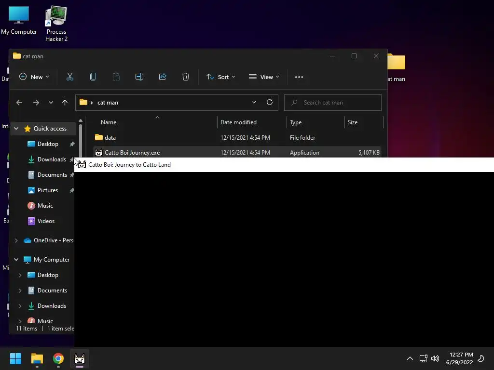The image size is (494, 370).
Task: Click the Copy icon in toolbar
Action: 93,77
